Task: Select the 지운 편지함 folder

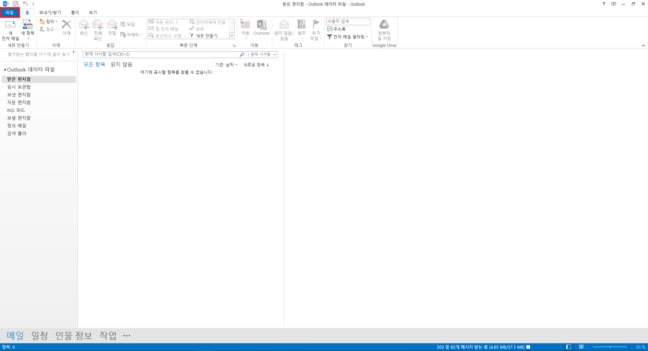Action: 39,103
